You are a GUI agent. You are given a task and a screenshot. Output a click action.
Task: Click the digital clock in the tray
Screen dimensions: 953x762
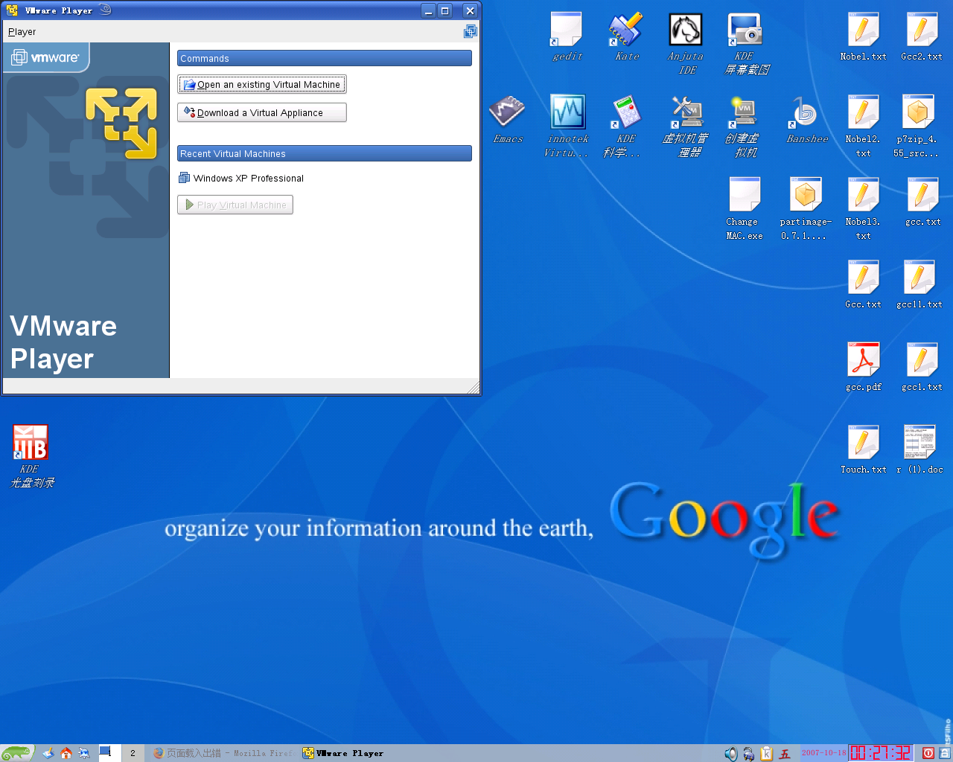881,753
